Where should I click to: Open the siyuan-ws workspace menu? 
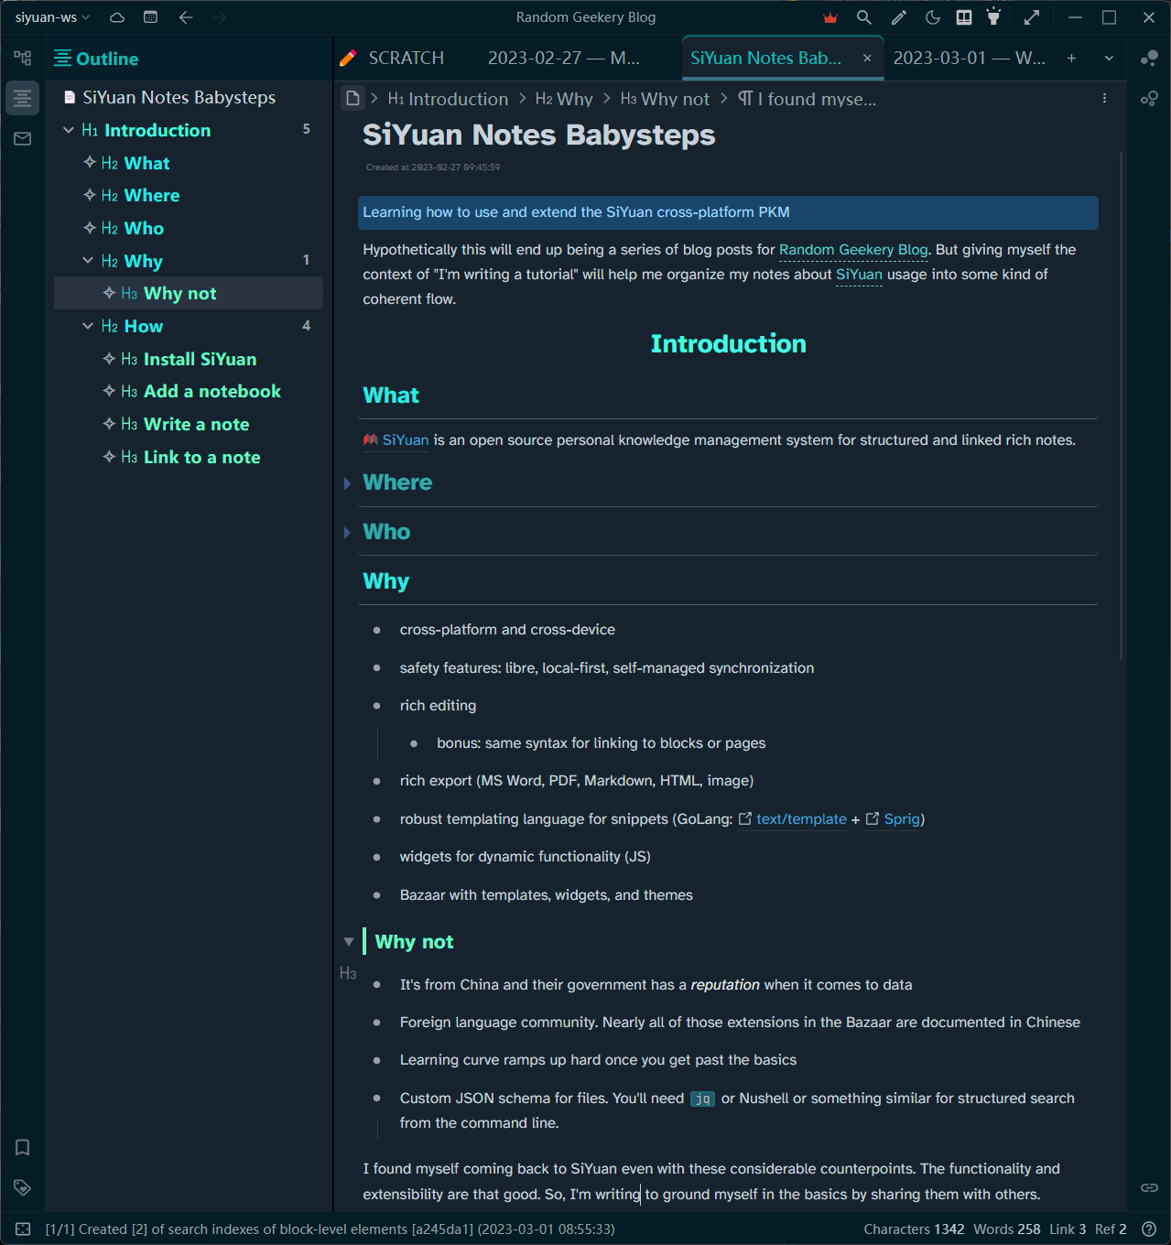coord(53,17)
